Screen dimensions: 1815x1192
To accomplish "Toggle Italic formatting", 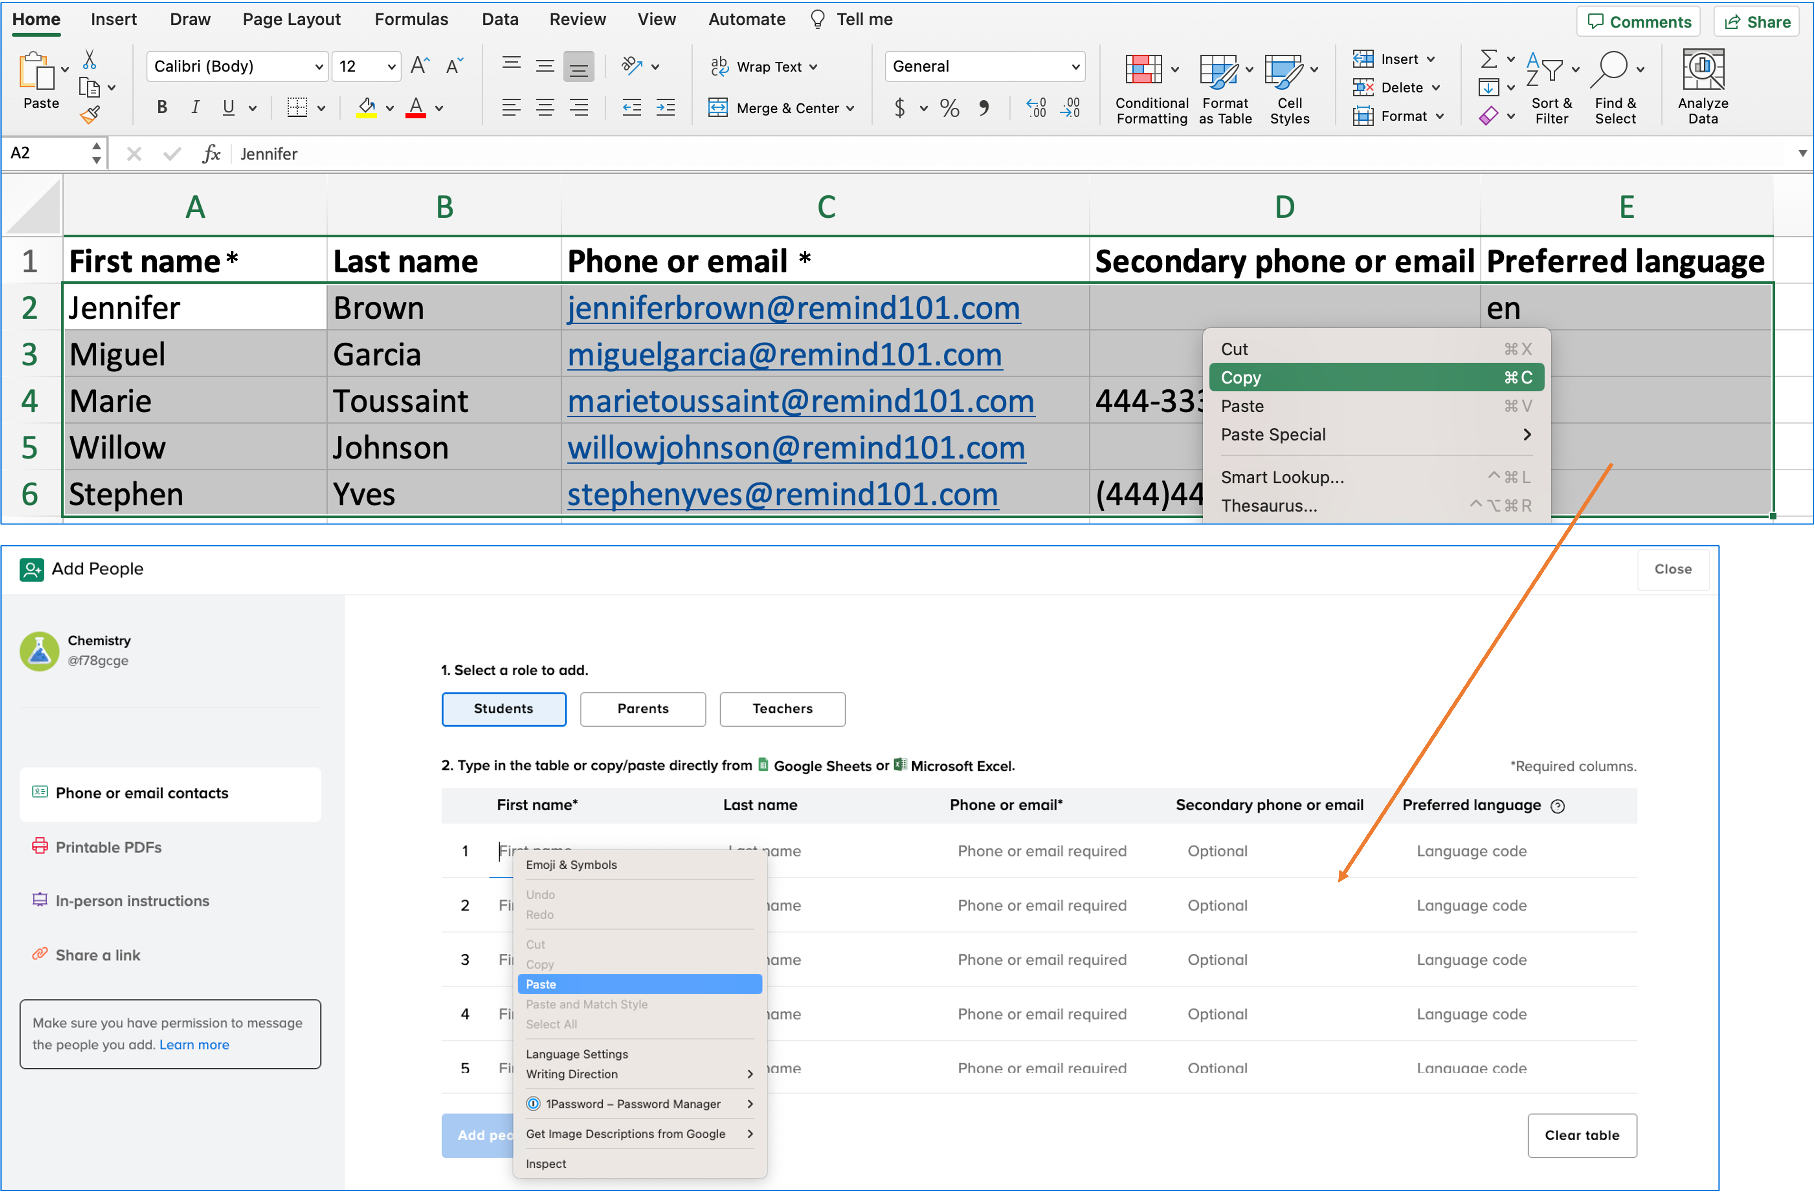I will click(195, 107).
